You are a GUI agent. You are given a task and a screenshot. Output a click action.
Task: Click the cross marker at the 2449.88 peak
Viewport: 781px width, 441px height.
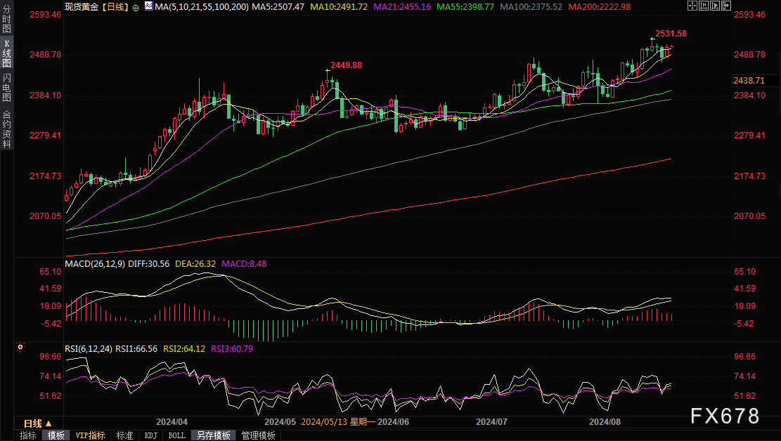pos(328,70)
